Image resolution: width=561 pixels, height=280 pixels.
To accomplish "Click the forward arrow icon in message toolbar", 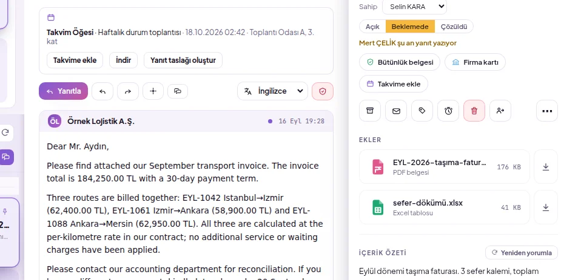I will point(128,91).
